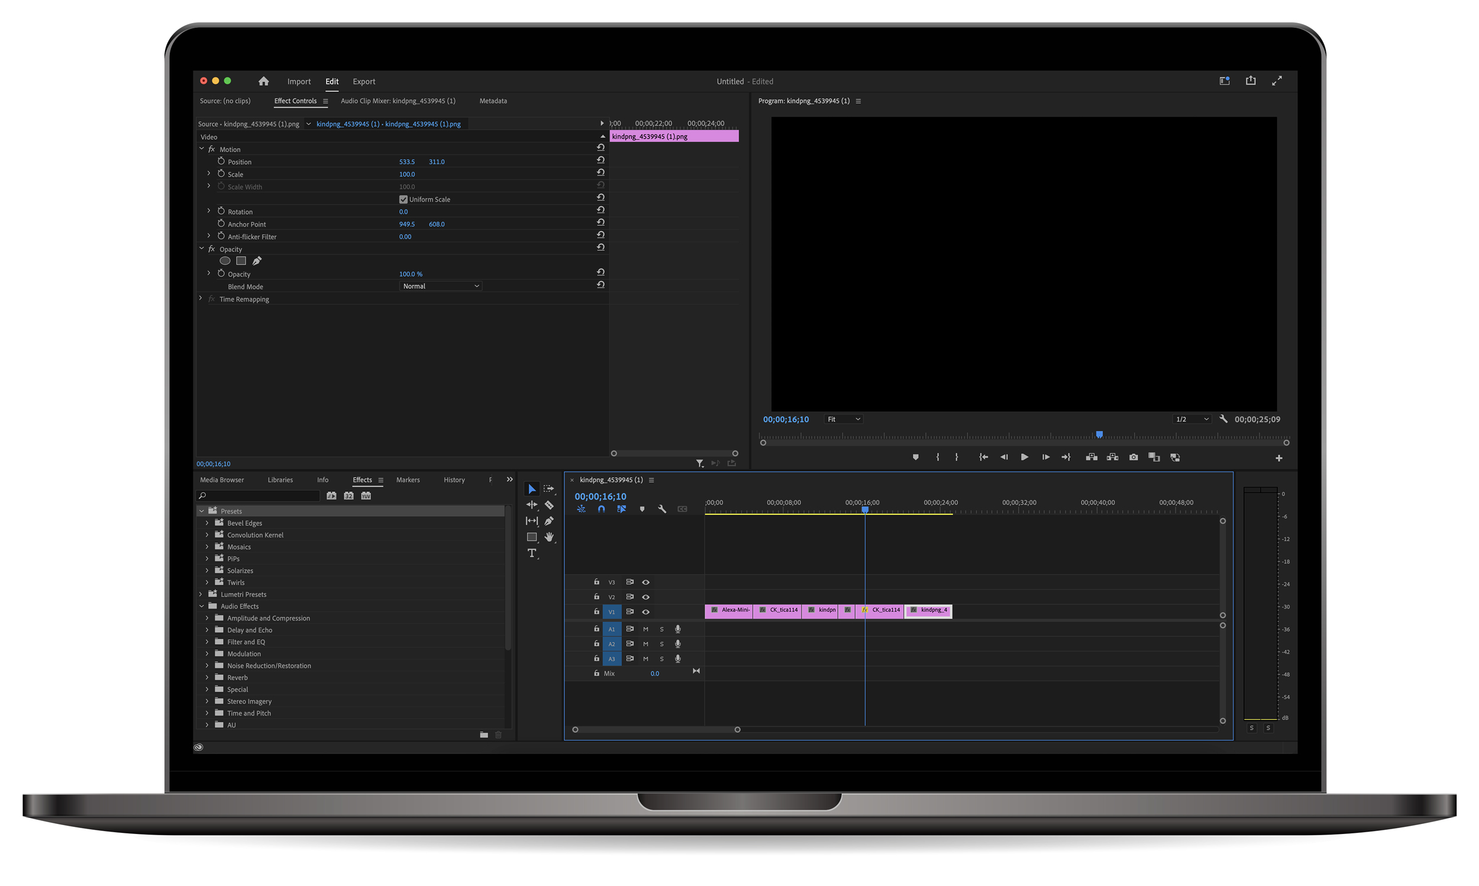1479x886 pixels.
Task: Select the Type tool
Action: [x=531, y=553]
